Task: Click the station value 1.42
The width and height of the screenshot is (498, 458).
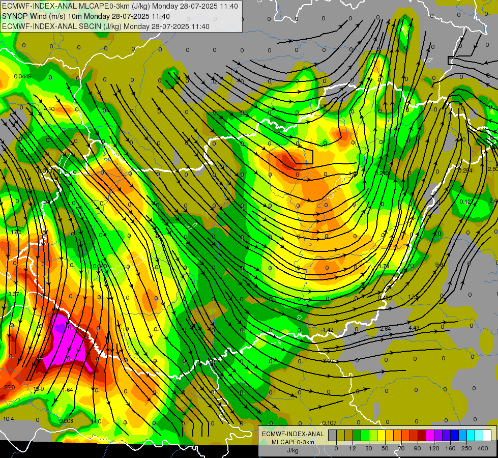Action: 328,330
